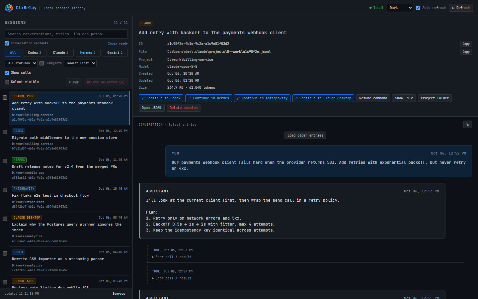The image size is (478, 299).
Task: Open the All statuses dropdown
Action: 21,63
